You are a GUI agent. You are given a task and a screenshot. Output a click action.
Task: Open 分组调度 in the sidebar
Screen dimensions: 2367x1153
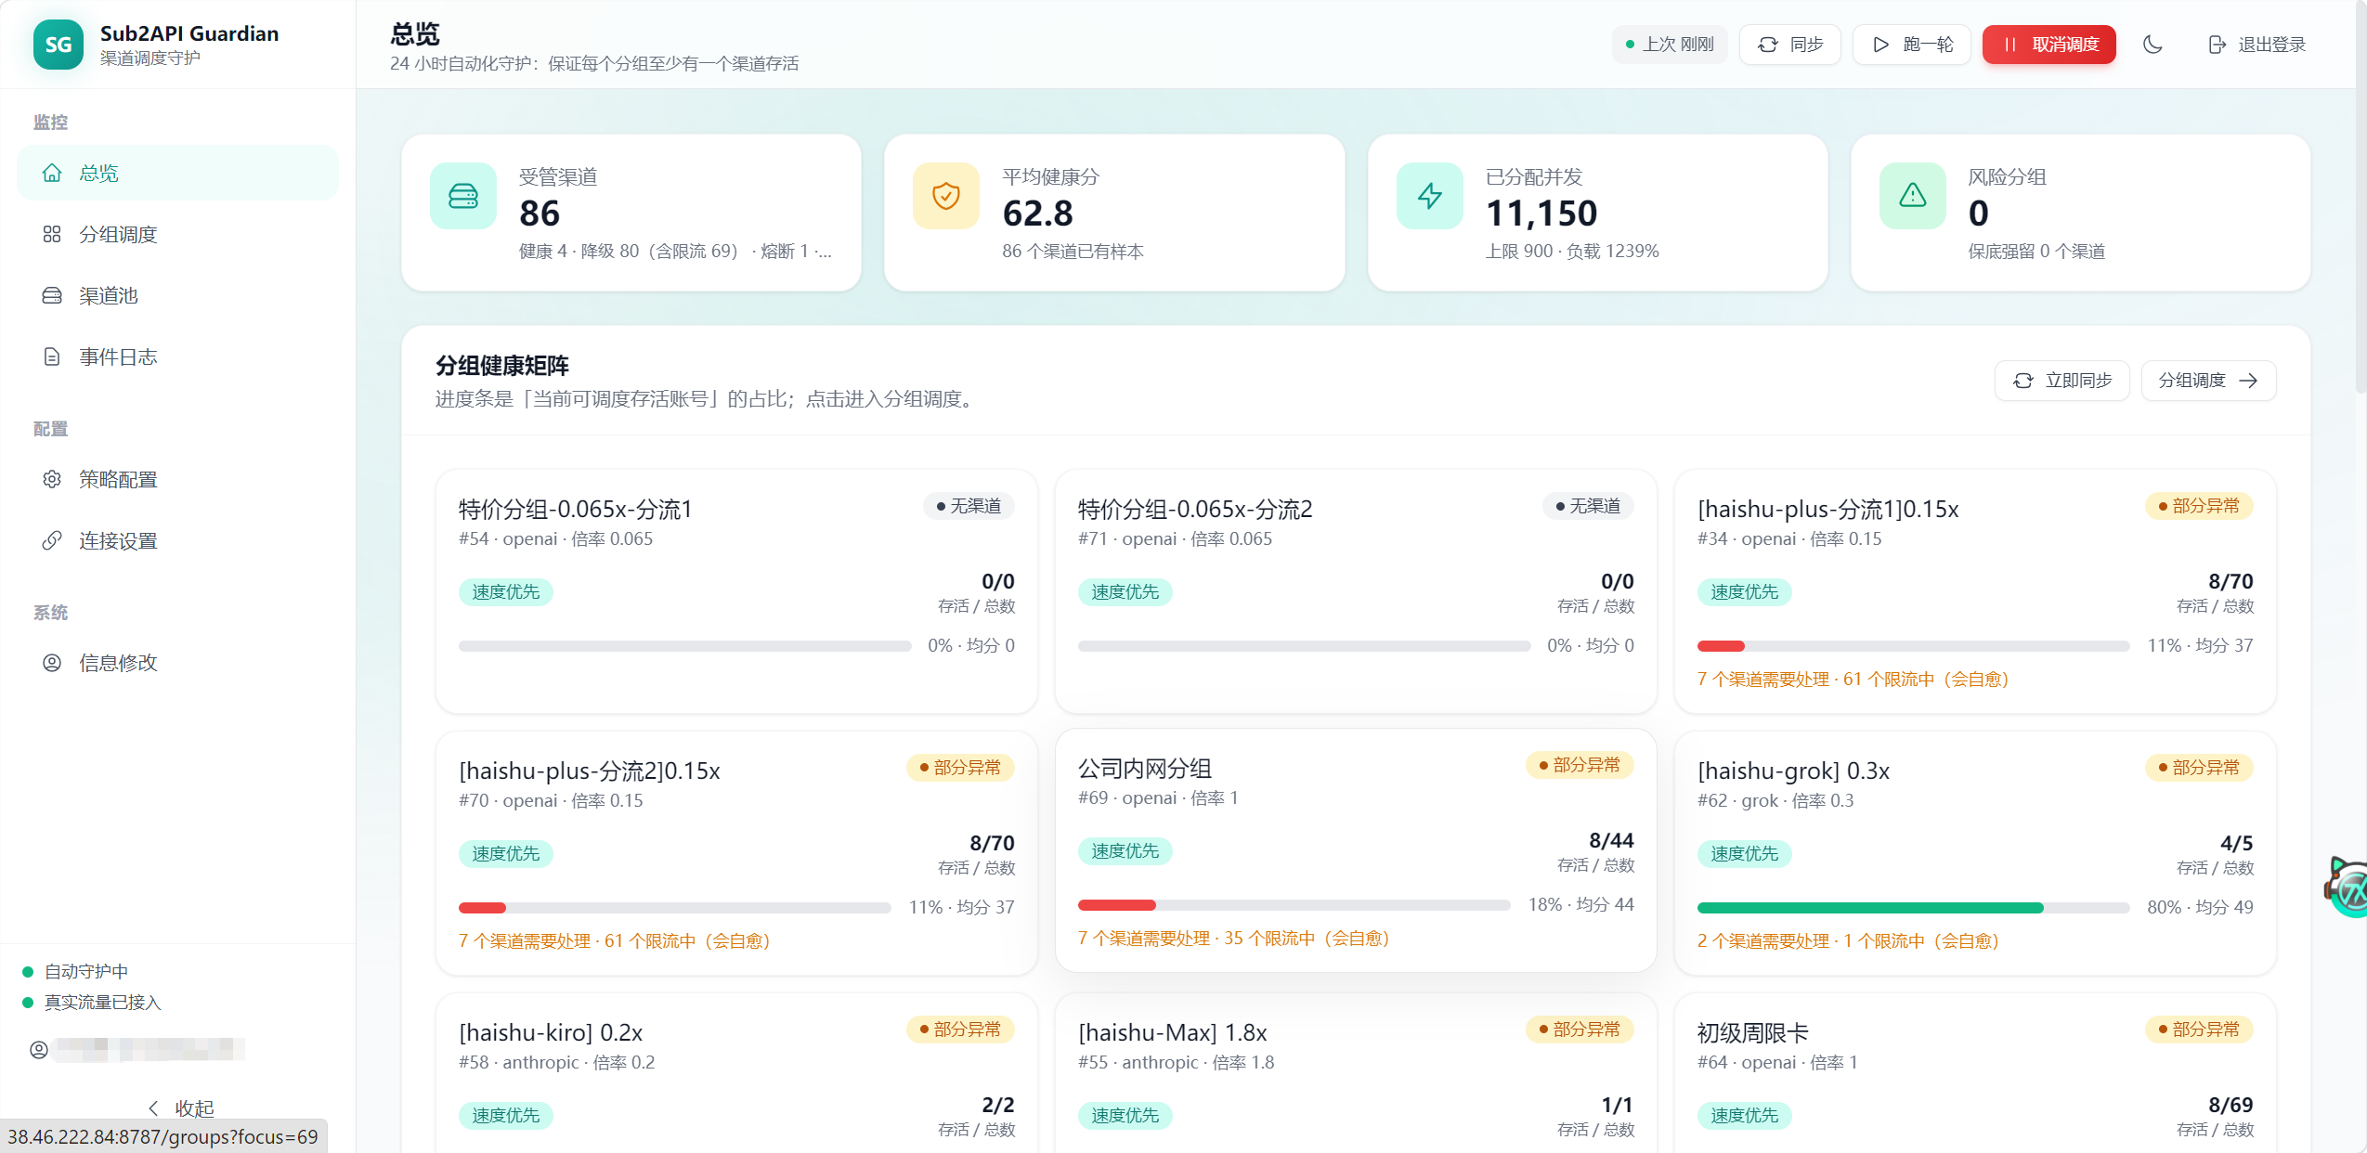pos(177,234)
